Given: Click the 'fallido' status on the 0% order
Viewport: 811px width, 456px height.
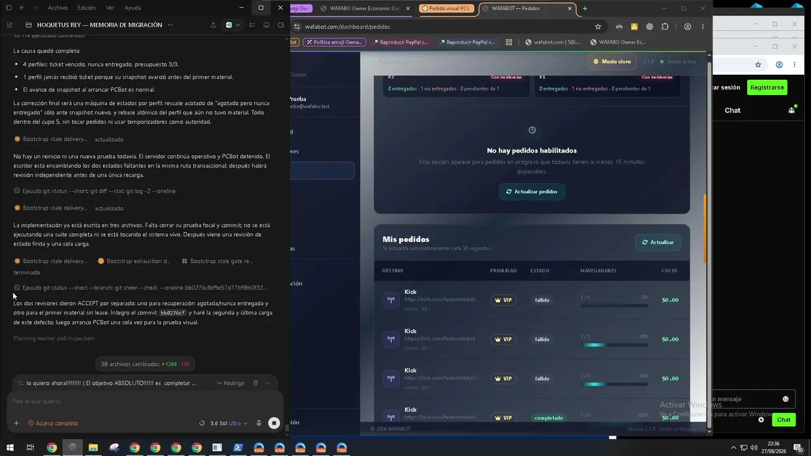Looking at the screenshot, I should click(x=542, y=300).
